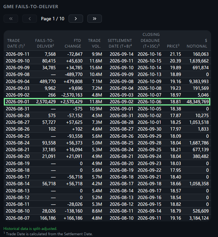Click price 21.15
This screenshot has width=218, height=237.
175,54
